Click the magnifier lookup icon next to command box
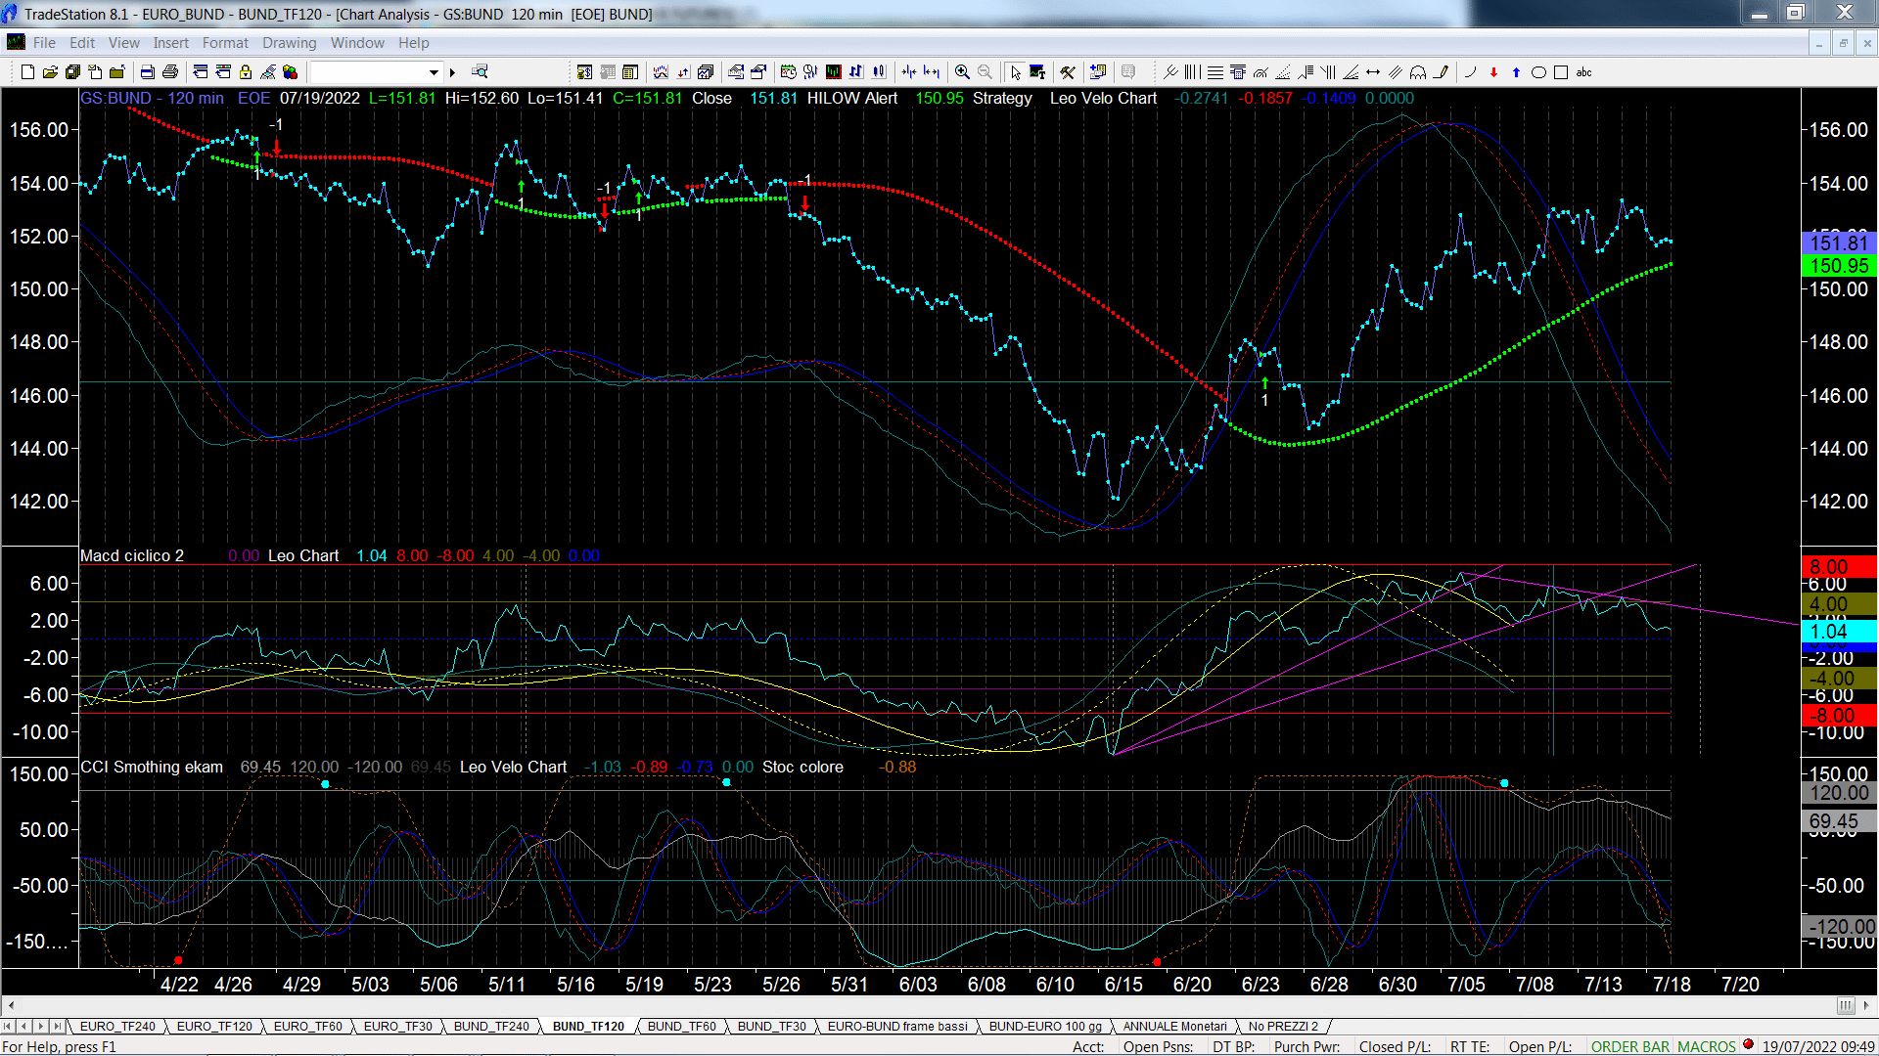This screenshot has width=1879, height=1056. click(480, 72)
